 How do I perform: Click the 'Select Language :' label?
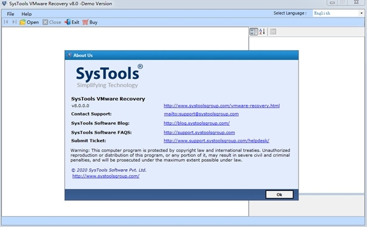click(x=290, y=13)
